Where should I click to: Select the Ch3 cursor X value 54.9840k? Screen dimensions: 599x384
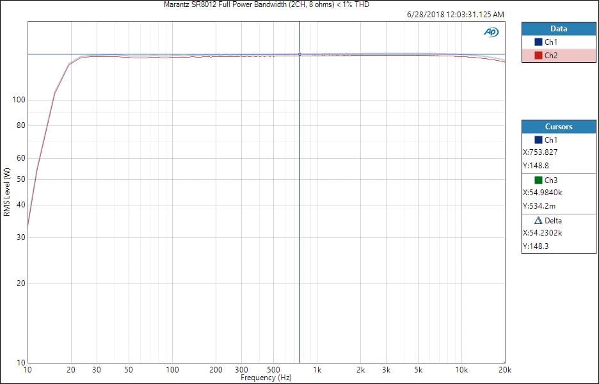[x=544, y=193]
